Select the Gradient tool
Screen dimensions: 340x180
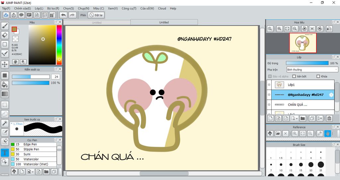point(5,94)
